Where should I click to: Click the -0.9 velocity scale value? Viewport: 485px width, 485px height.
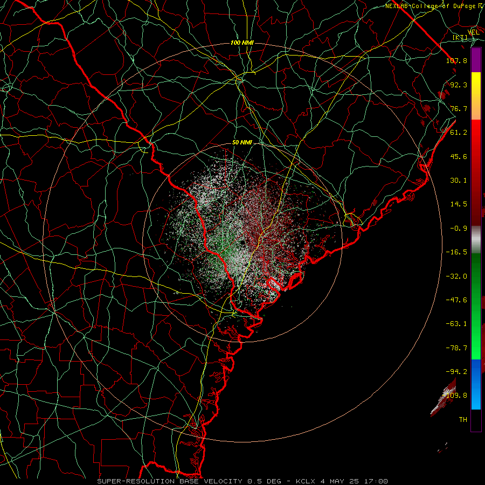coord(459,228)
